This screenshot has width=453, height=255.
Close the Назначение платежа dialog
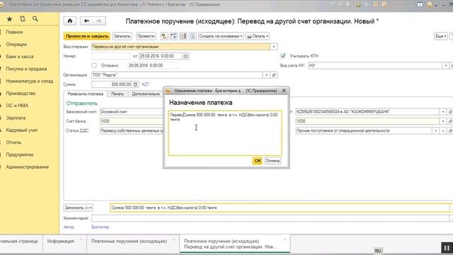[284, 91]
